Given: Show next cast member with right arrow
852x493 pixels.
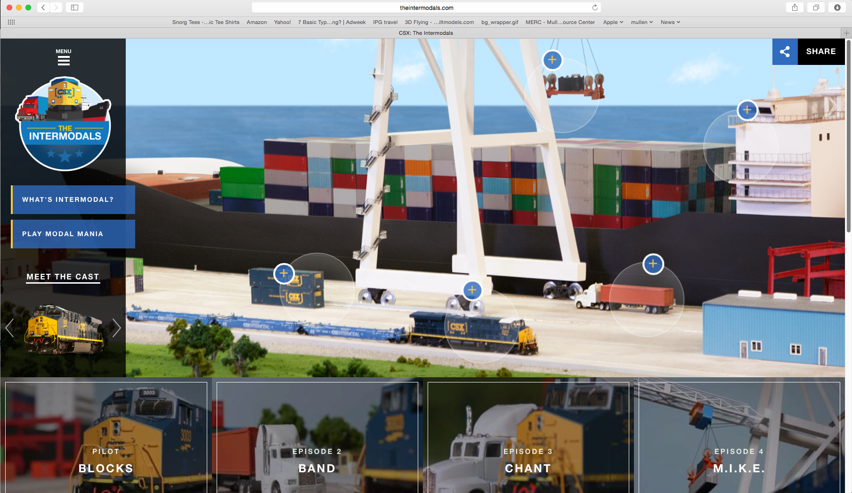Looking at the screenshot, I should click(x=116, y=328).
